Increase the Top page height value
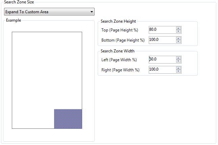Image resolution: width=218 pixels, height=145 pixels. [178, 28]
